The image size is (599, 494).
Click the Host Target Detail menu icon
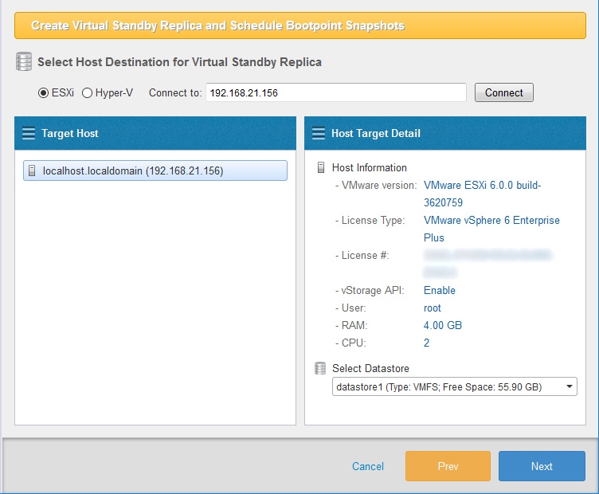tap(319, 133)
